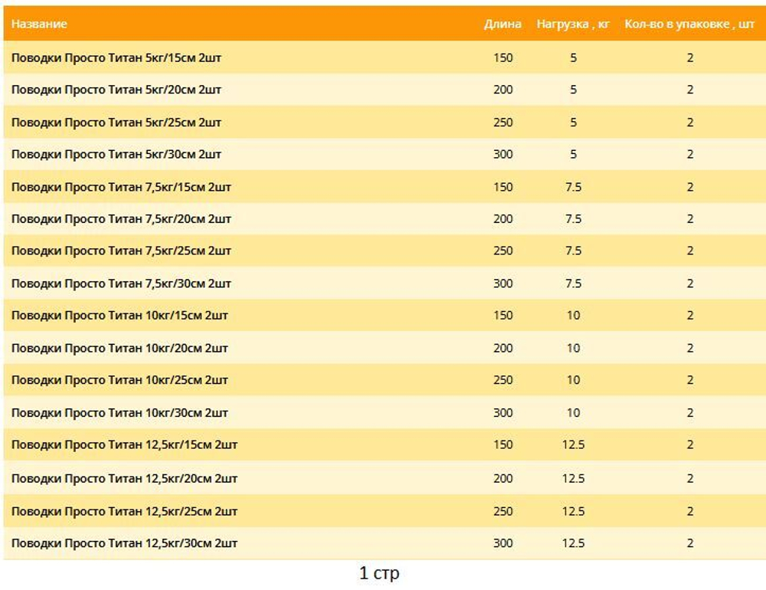Click load value 5 in the 5кг/30см row
This screenshot has width=766, height=590.
pos(574,155)
